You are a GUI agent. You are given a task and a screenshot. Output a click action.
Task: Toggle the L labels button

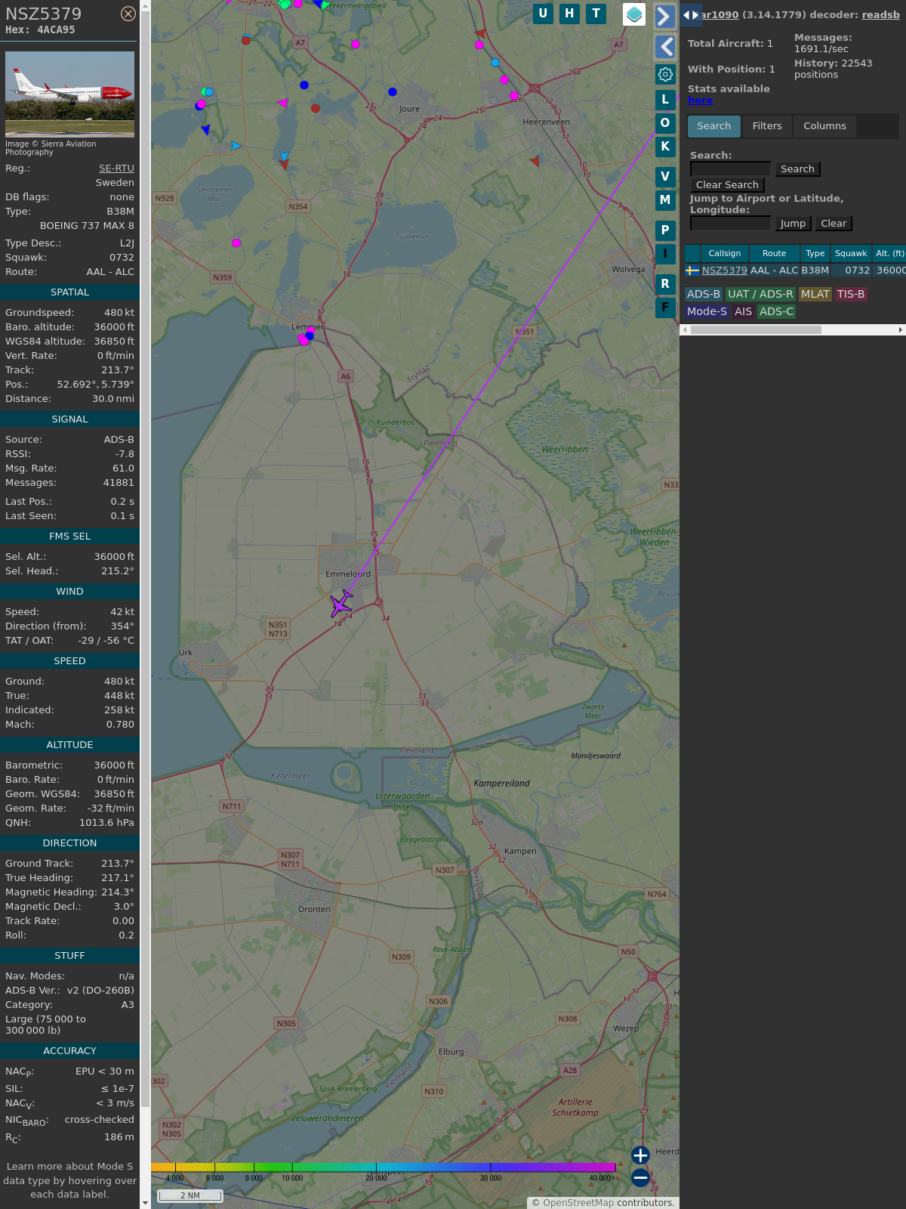[665, 99]
